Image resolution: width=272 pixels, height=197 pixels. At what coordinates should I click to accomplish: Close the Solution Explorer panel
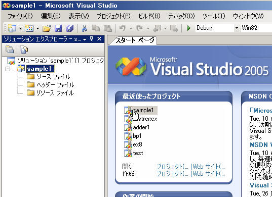[x=99, y=39]
